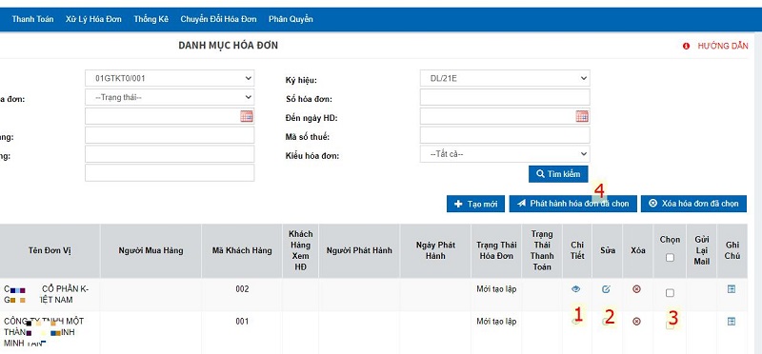
Task: Click the Người Mua Hàng column header
Action: click(x=150, y=250)
